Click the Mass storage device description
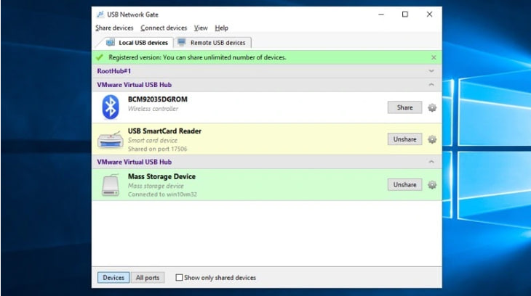 click(x=156, y=186)
